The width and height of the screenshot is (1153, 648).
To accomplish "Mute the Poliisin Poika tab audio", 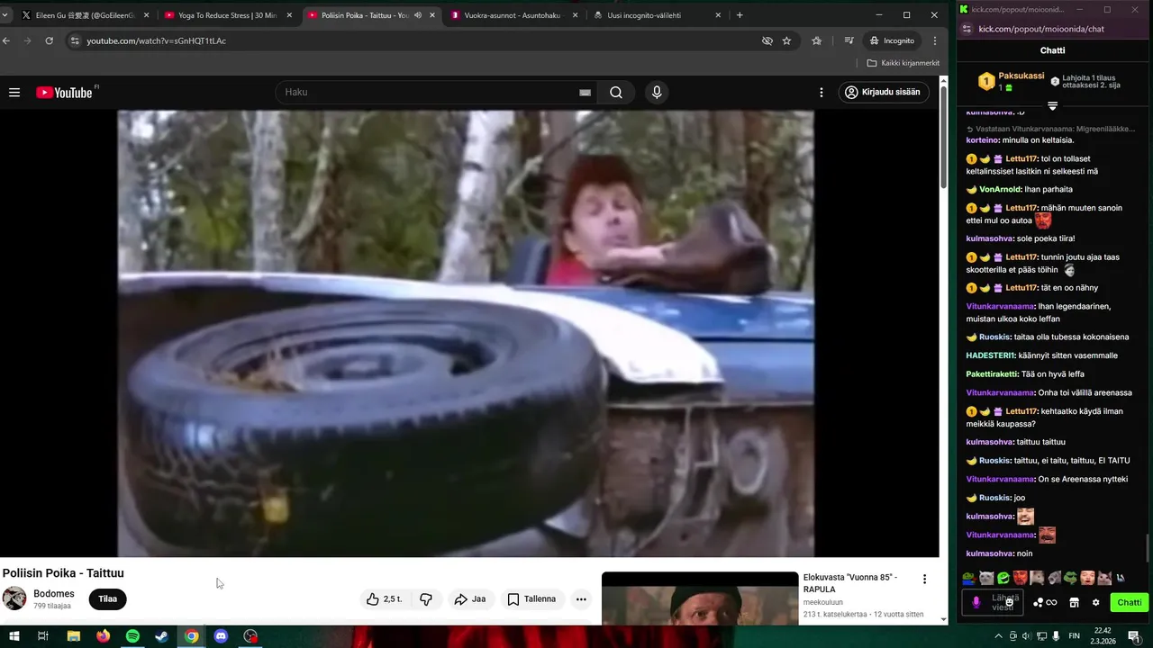I will (x=418, y=15).
